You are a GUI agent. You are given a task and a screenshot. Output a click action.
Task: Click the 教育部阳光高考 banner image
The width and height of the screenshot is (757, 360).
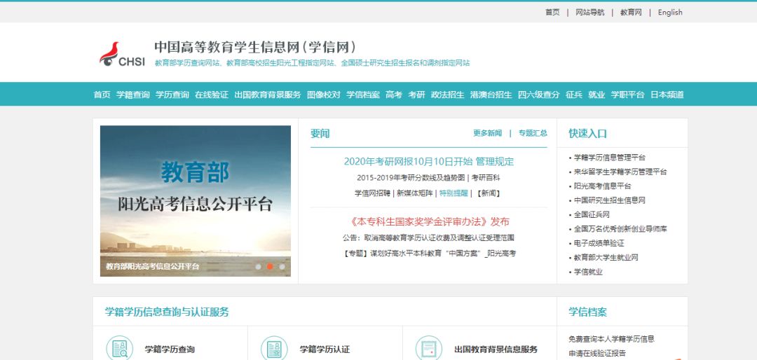(x=196, y=201)
